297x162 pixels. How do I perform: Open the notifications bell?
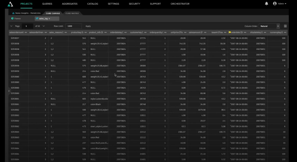pyautogui.click(x=266, y=4)
